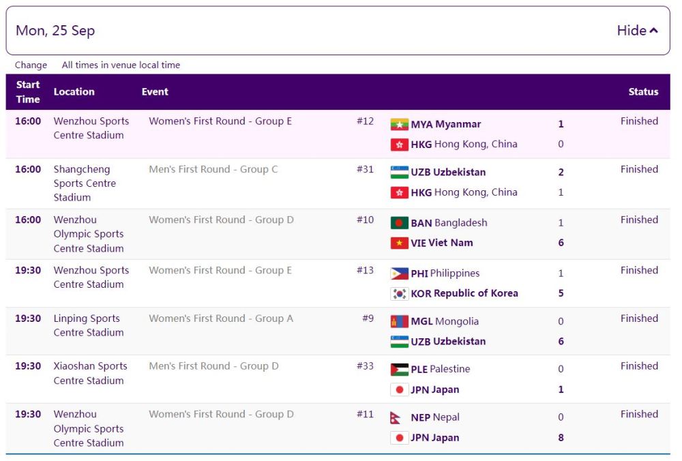Click Viet Nam's score of 6
Screen dimensions: 682x461
pos(561,243)
